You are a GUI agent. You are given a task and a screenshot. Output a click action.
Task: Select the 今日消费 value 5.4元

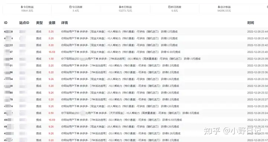(x=76, y=11)
